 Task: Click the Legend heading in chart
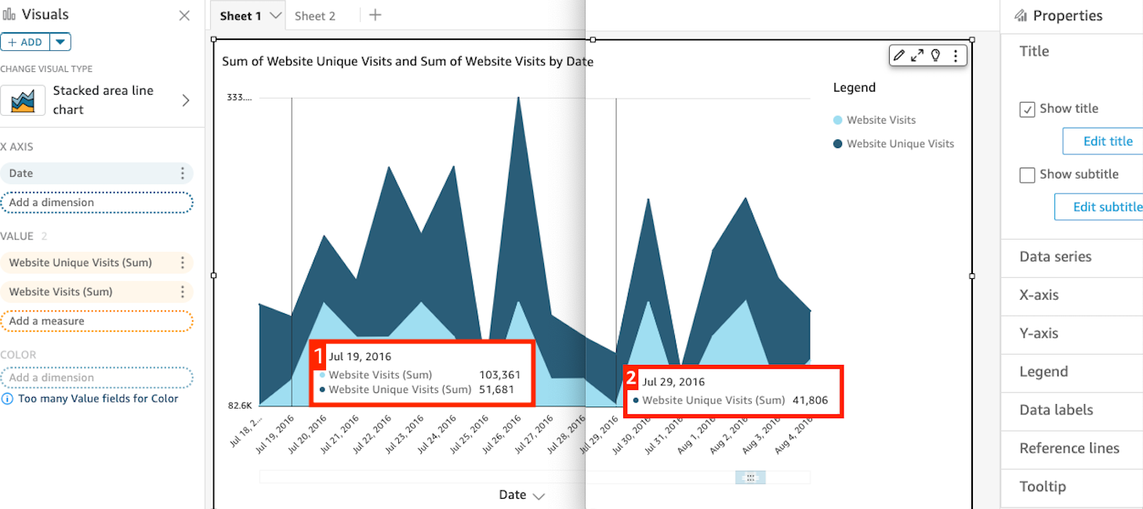pyautogui.click(x=855, y=88)
